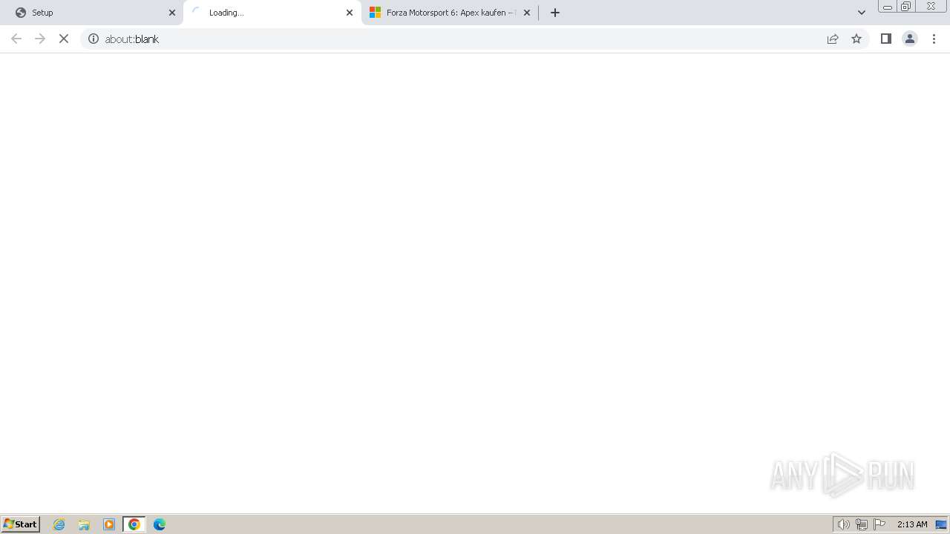
Task: Minimize the Chrome window
Action: (888, 7)
